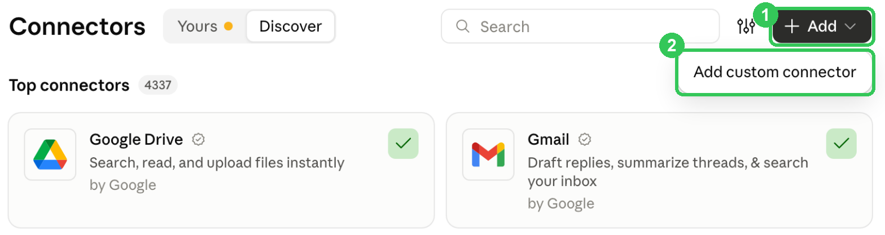Click verified badge next to Gmail
The width and height of the screenshot is (885, 235).
click(x=586, y=139)
